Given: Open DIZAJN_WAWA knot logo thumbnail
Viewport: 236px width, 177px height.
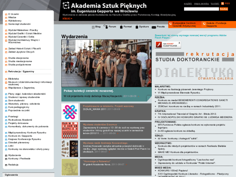Looking at the screenshot, I should pos(70,112).
